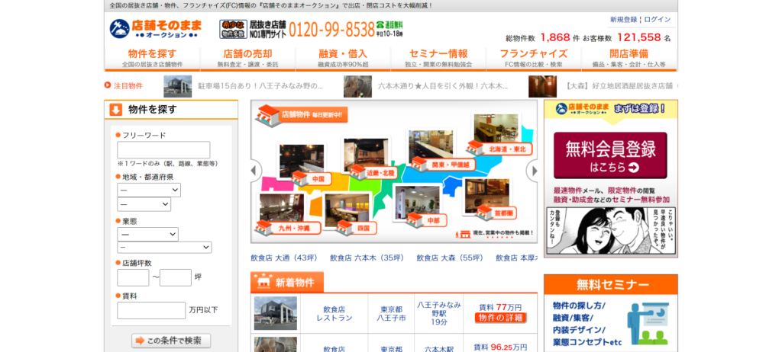Click the 無料会員登録 はこちら button
The height and width of the screenshot is (352, 782).
609,155
